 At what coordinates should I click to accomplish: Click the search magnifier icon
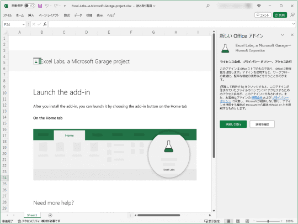click(x=207, y=6)
